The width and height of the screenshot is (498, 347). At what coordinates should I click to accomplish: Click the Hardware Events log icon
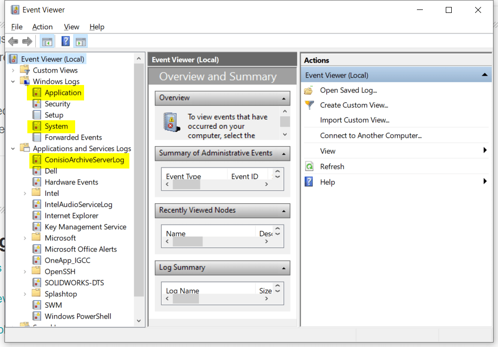[x=37, y=182]
